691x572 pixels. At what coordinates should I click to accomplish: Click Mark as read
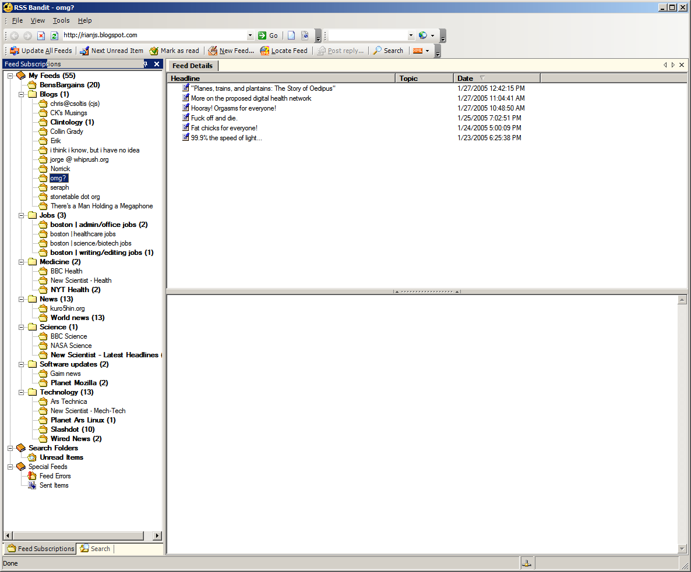(174, 51)
